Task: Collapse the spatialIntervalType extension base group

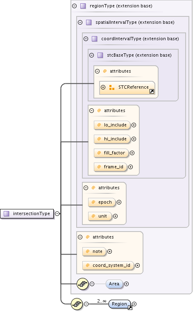Action: pos(80,22)
